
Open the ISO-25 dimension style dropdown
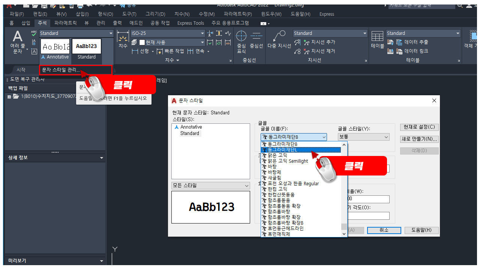coord(168,33)
